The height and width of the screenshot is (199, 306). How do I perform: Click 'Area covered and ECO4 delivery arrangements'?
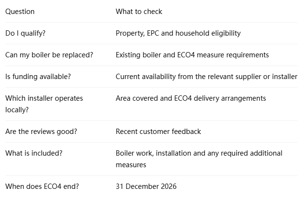(x=191, y=98)
